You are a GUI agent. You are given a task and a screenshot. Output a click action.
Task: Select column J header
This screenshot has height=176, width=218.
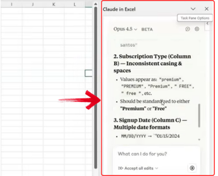[x=33, y=5]
